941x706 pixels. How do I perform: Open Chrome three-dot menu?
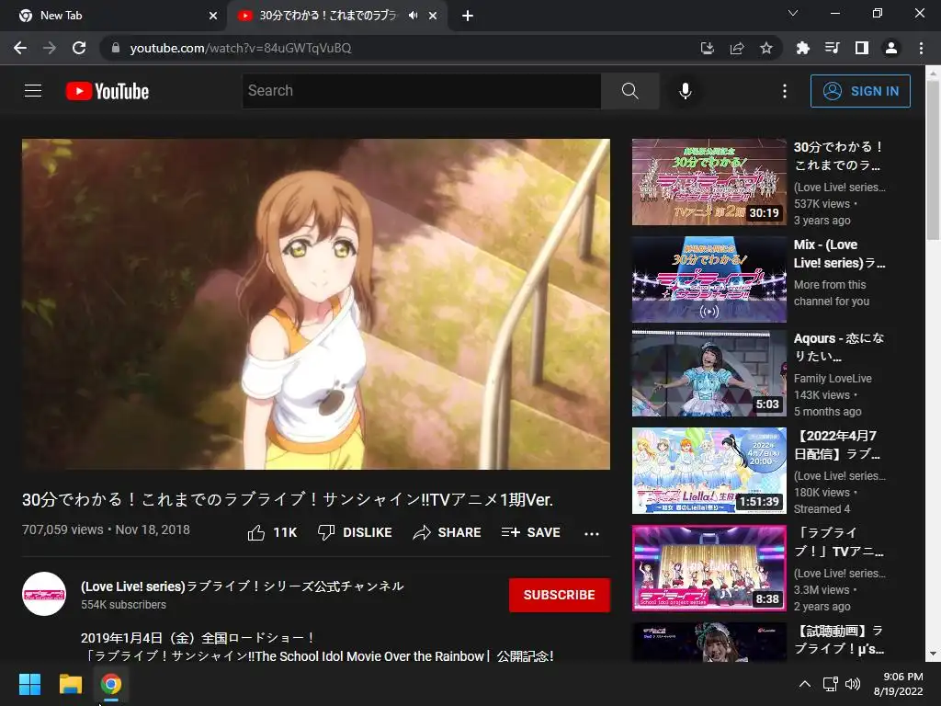(x=921, y=48)
